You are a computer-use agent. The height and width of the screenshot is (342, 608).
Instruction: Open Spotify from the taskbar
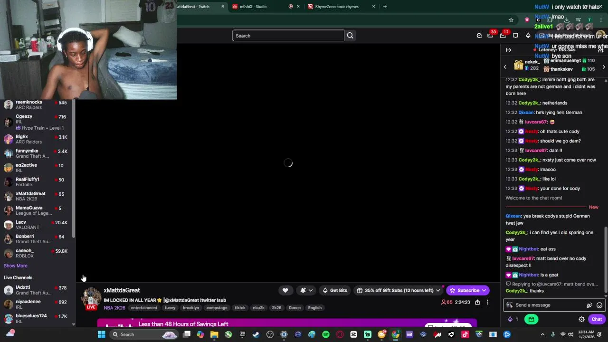(326, 334)
